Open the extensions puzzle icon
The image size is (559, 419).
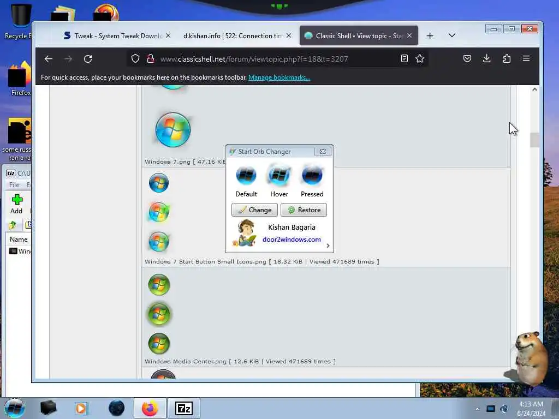(x=507, y=58)
